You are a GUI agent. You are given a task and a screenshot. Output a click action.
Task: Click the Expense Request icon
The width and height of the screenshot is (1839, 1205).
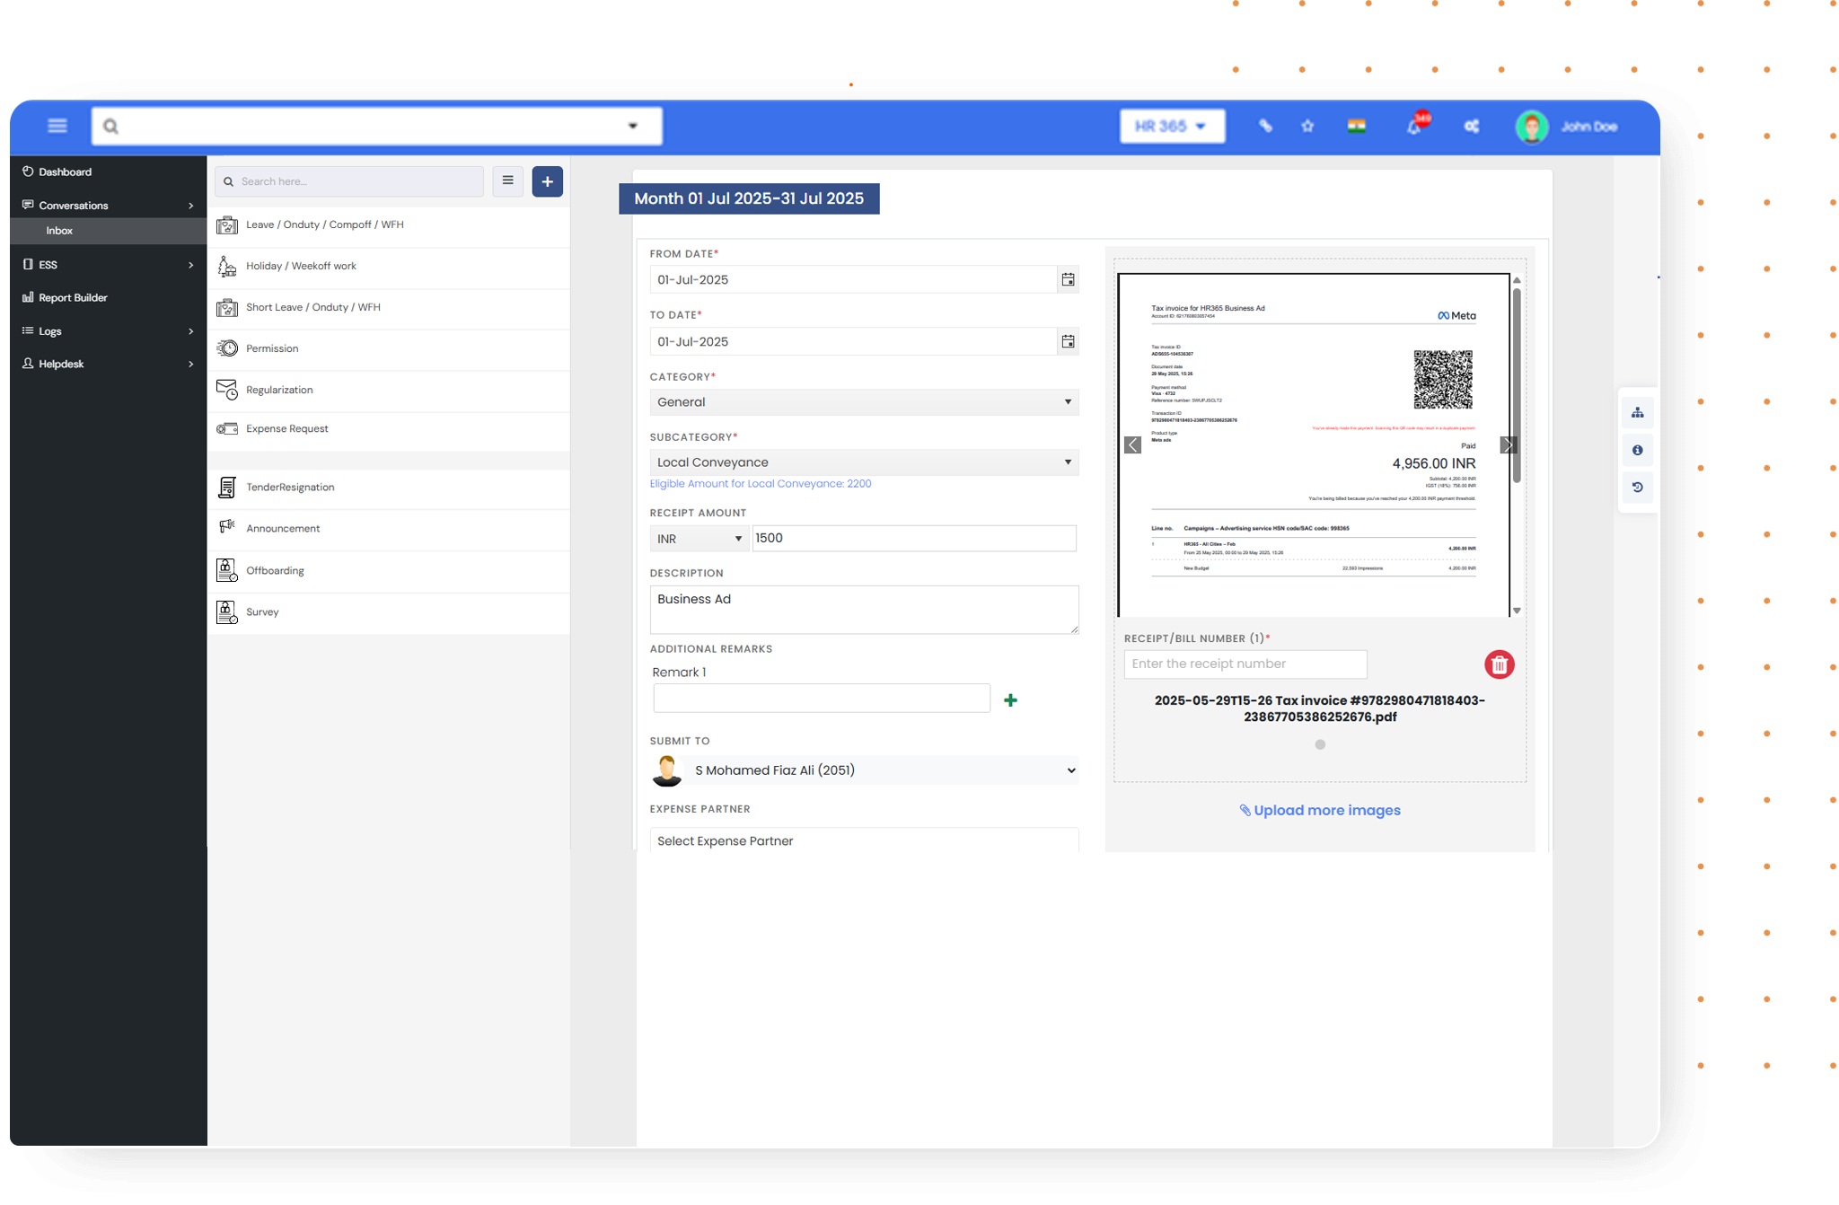pyautogui.click(x=227, y=428)
